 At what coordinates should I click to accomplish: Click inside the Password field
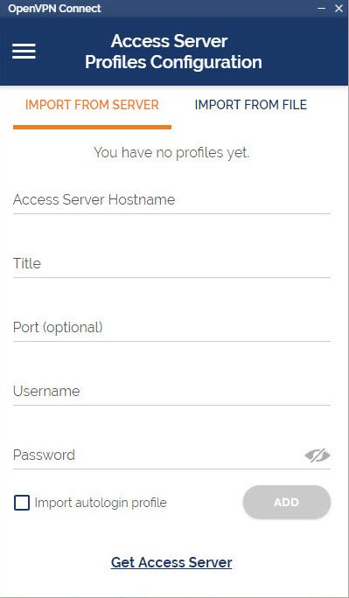pyautogui.click(x=157, y=455)
